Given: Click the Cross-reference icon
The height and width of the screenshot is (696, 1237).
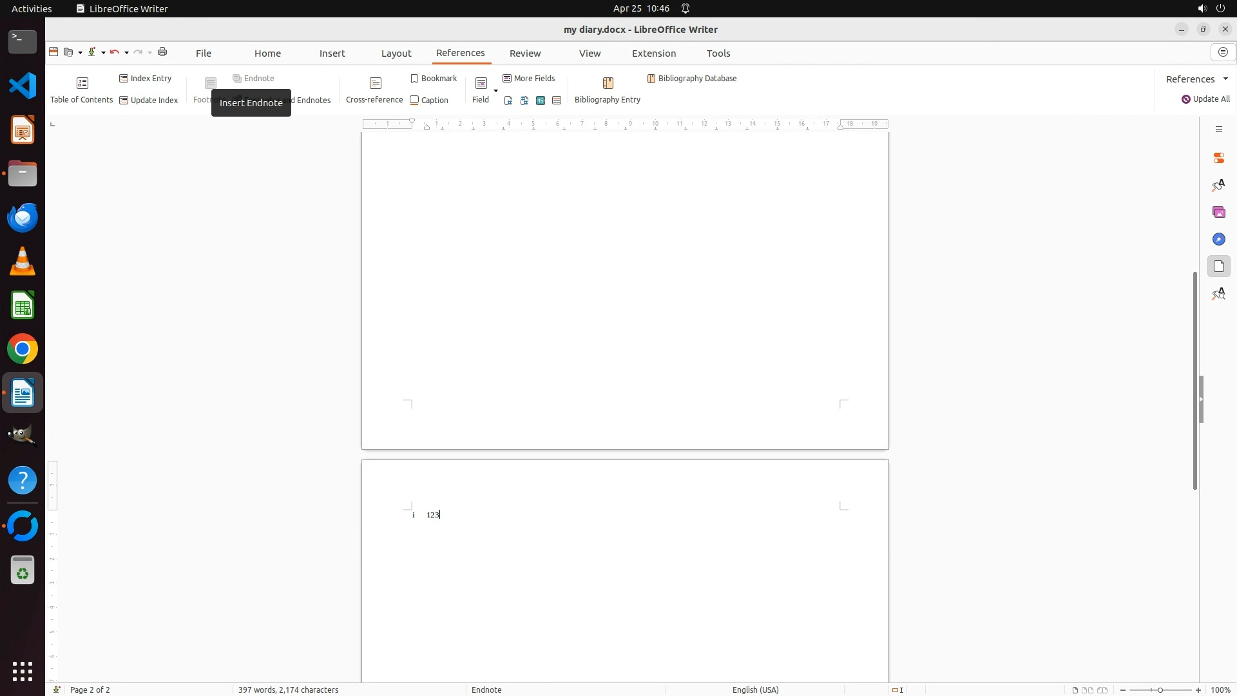Looking at the screenshot, I should pyautogui.click(x=375, y=83).
